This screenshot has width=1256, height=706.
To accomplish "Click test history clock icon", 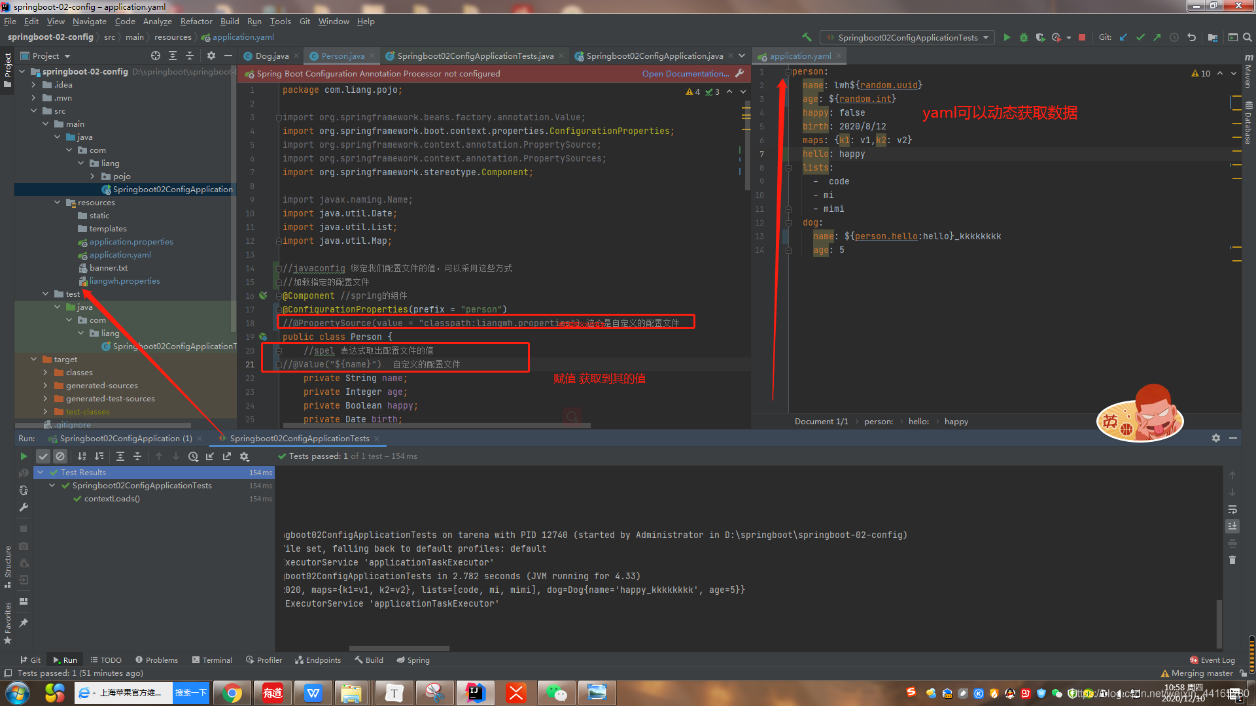I will click(193, 456).
